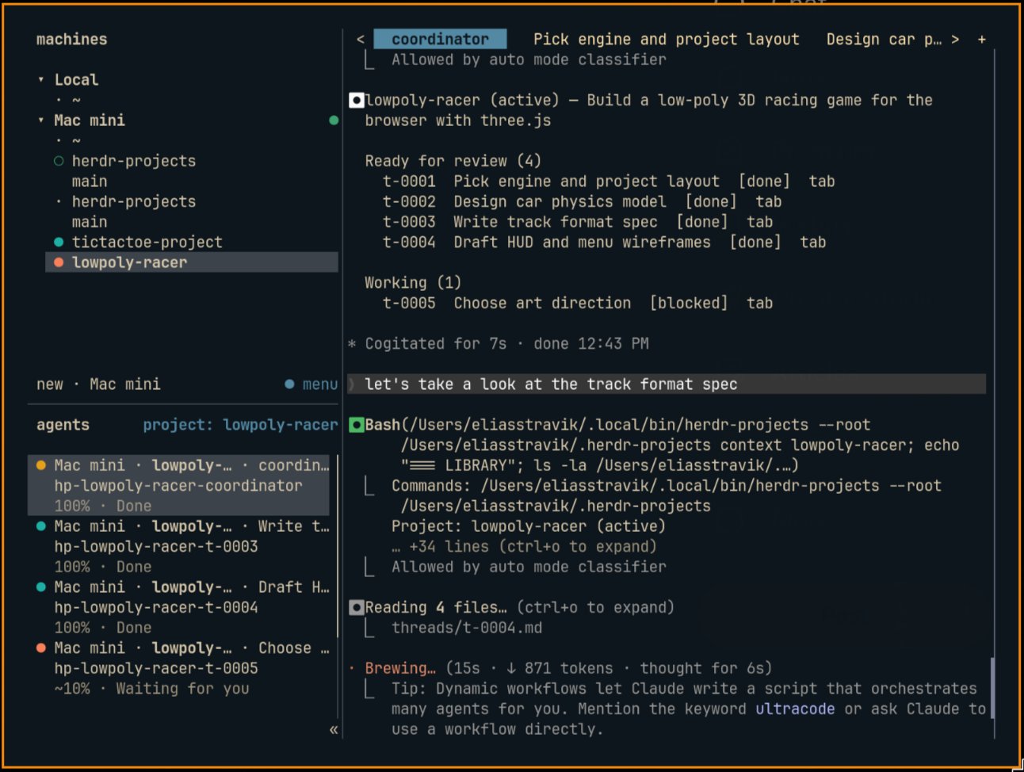Open the tab link for task t-0003
This screenshot has width=1024, height=772.
point(759,222)
